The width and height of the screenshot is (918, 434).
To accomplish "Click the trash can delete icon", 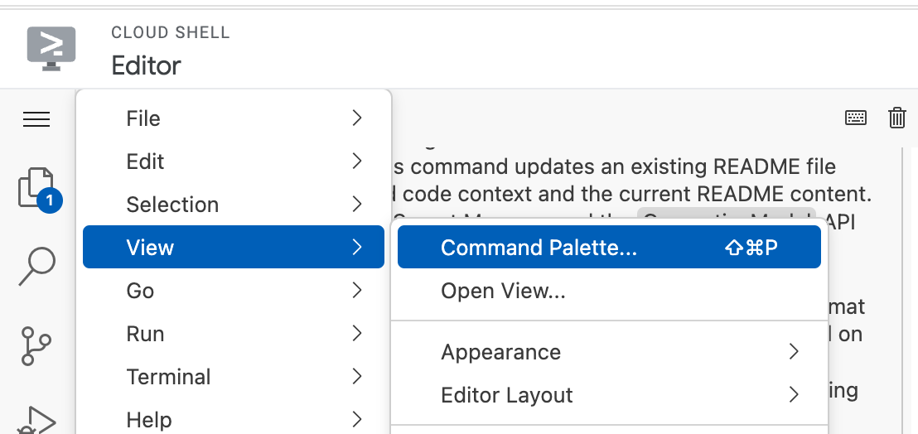I will (x=897, y=118).
